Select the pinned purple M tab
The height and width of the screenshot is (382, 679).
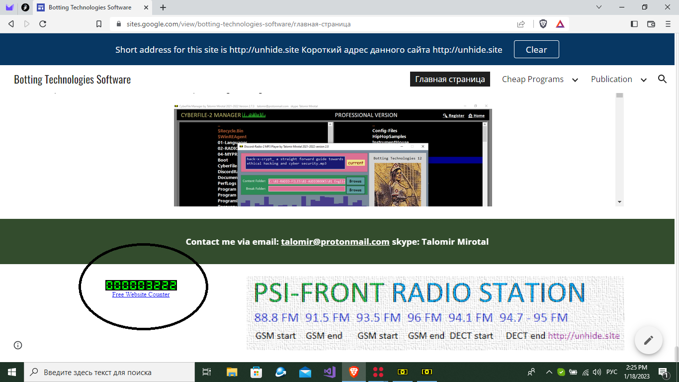9,7
